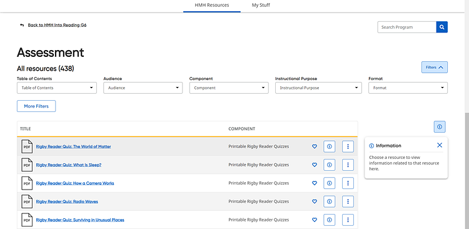This screenshot has width=469, height=229.
Task: Favorite Rigby Reader Quiz: The World of Matter
Action: [x=315, y=146]
